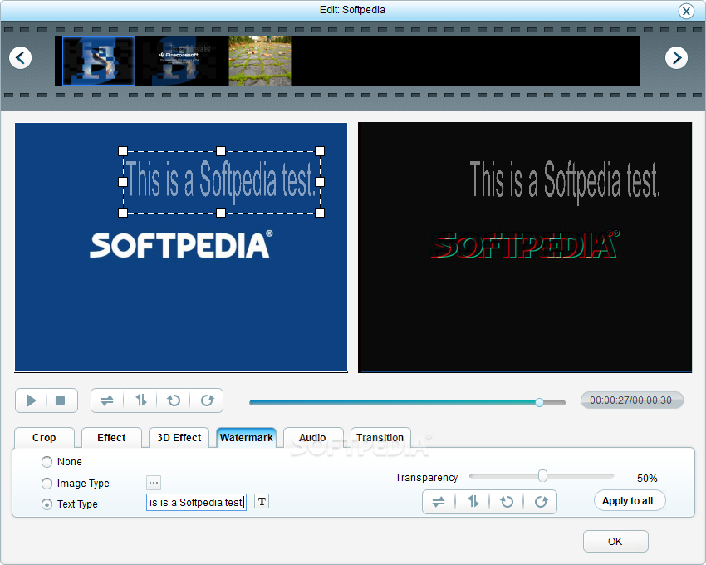Select the Watermark tab
This screenshot has width=706, height=565.
(x=247, y=438)
